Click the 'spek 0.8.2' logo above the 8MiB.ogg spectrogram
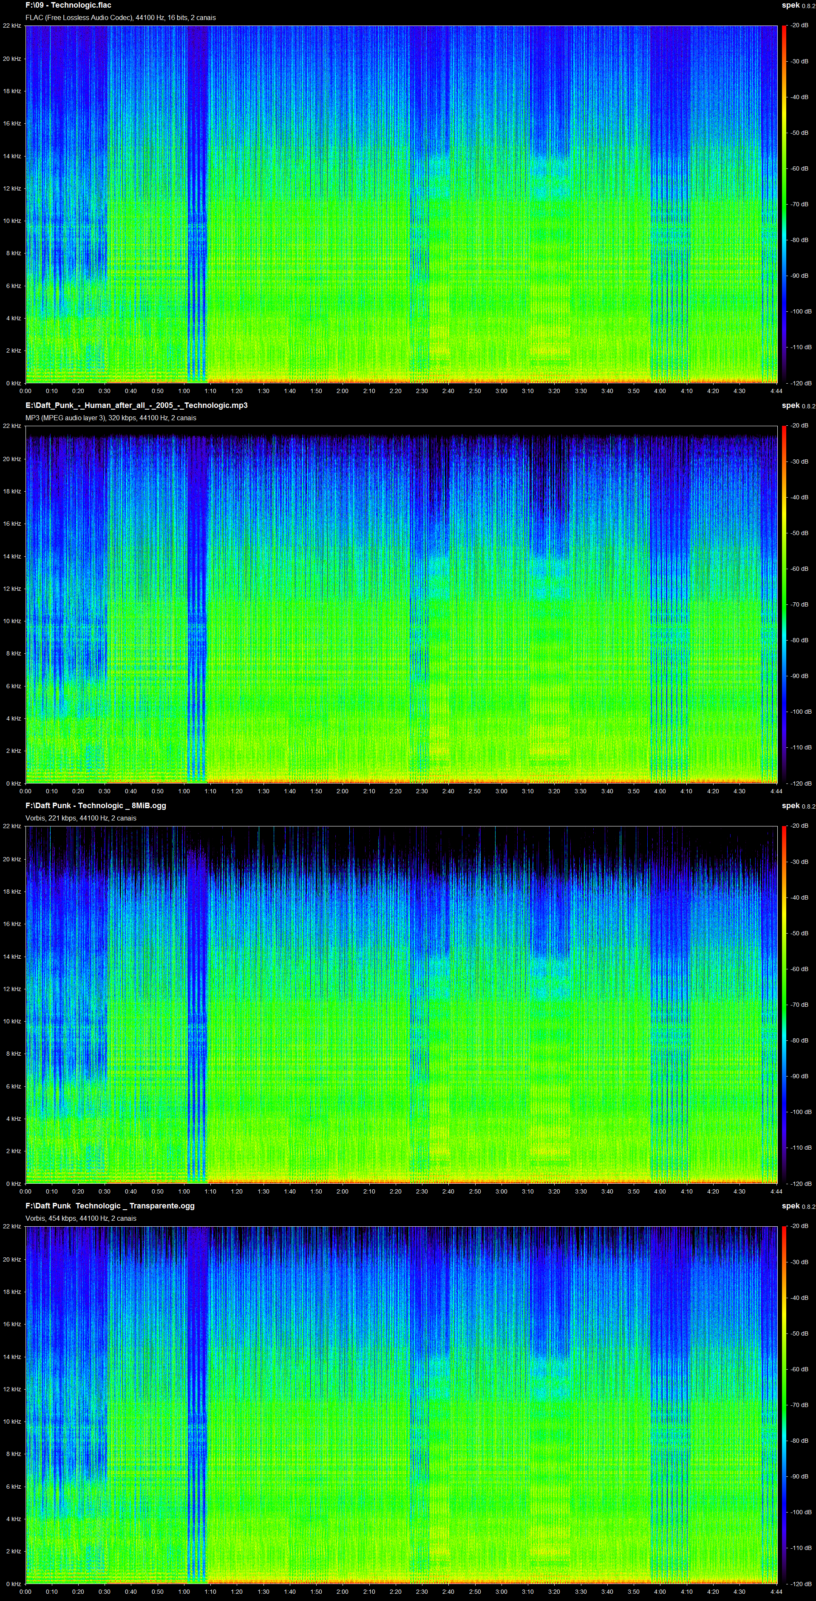This screenshot has width=816, height=1601. [x=798, y=806]
